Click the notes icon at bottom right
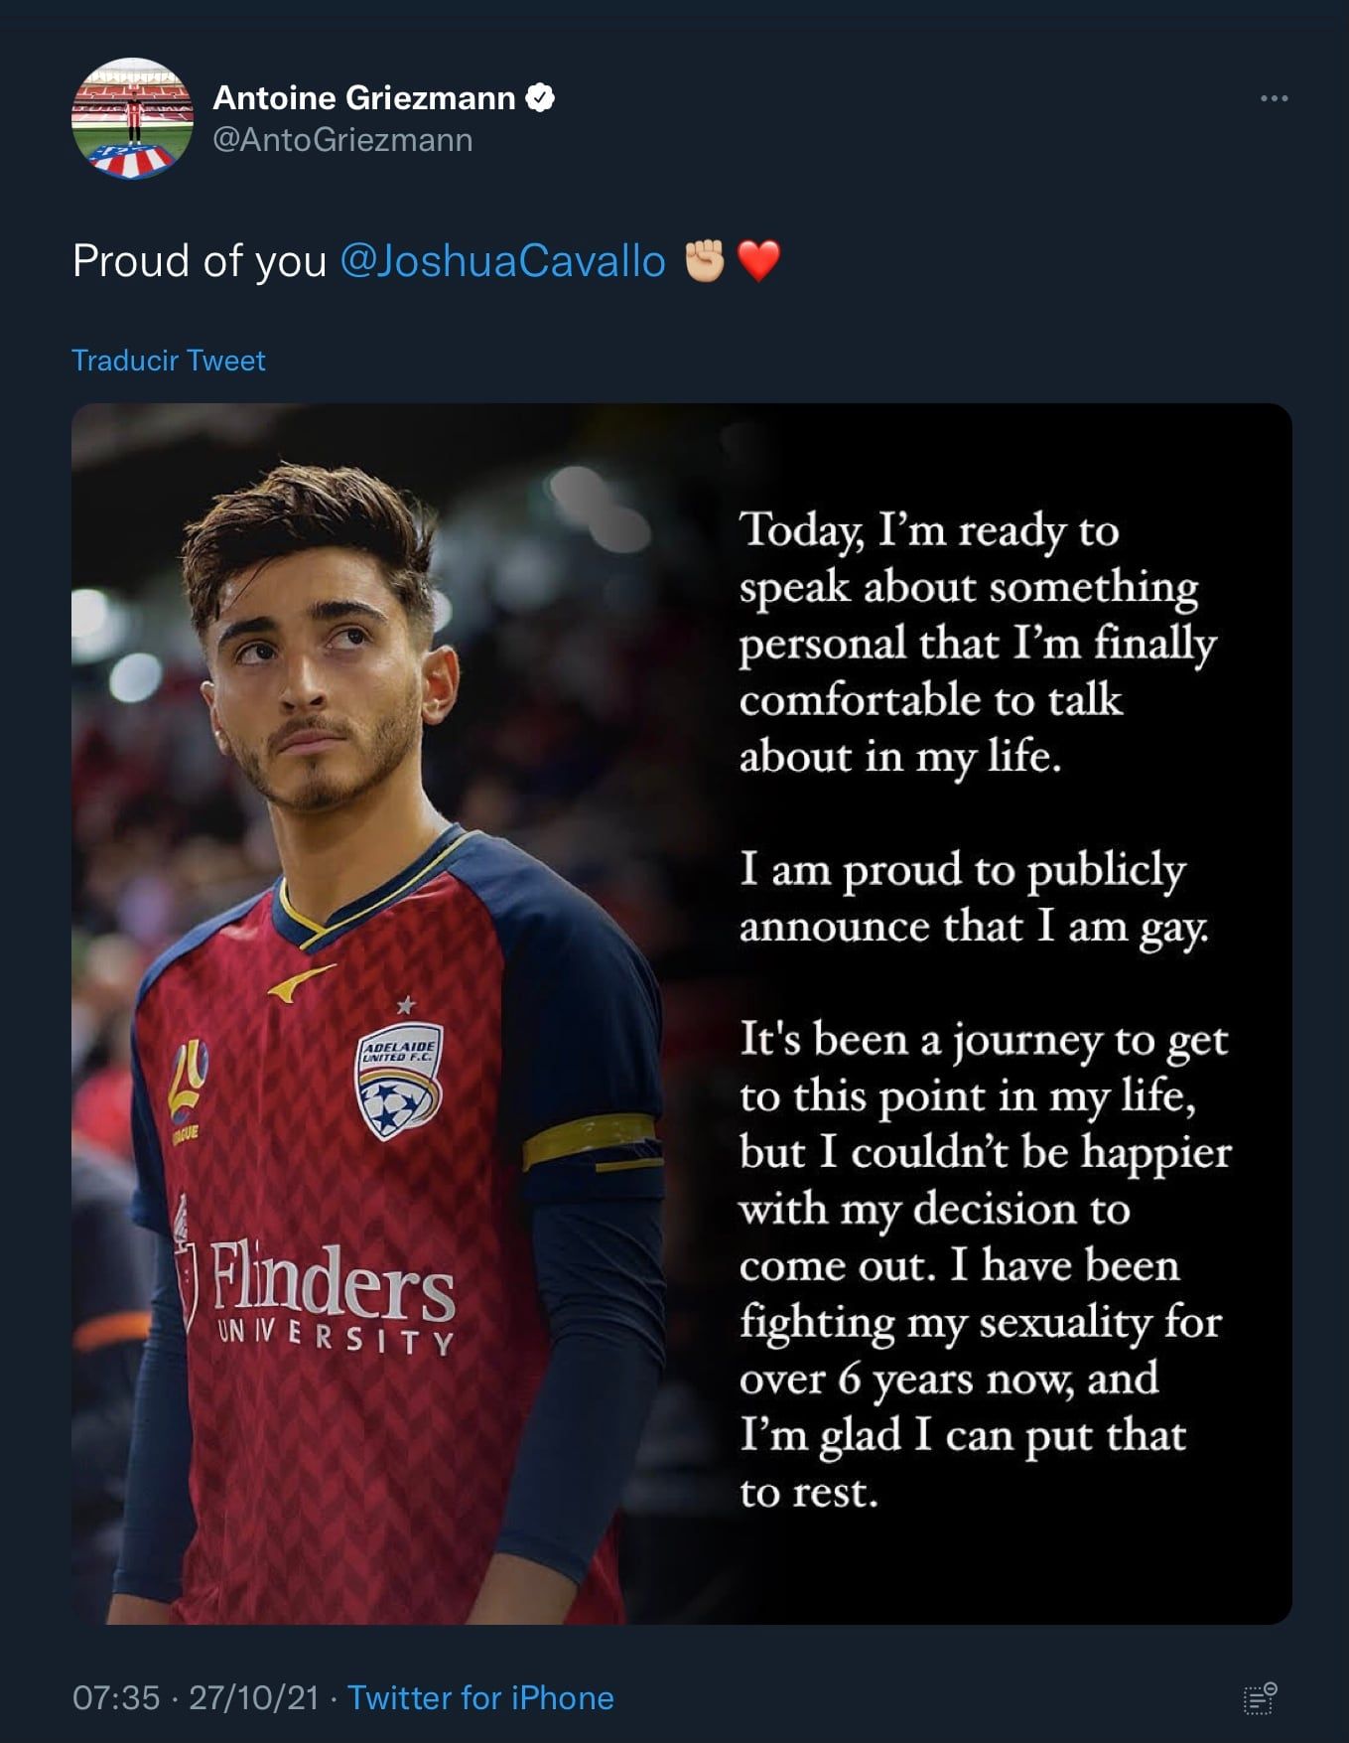Viewport: 1349px width, 1743px height. pyautogui.click(x=1259, y=1698)
